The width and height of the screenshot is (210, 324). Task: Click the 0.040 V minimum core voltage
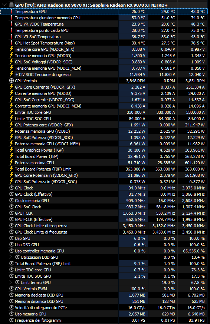coord(168,49)
